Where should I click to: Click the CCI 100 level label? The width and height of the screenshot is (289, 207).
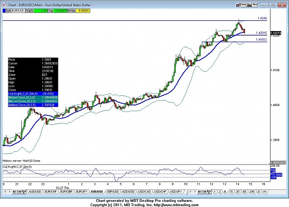tap(273, 170)
